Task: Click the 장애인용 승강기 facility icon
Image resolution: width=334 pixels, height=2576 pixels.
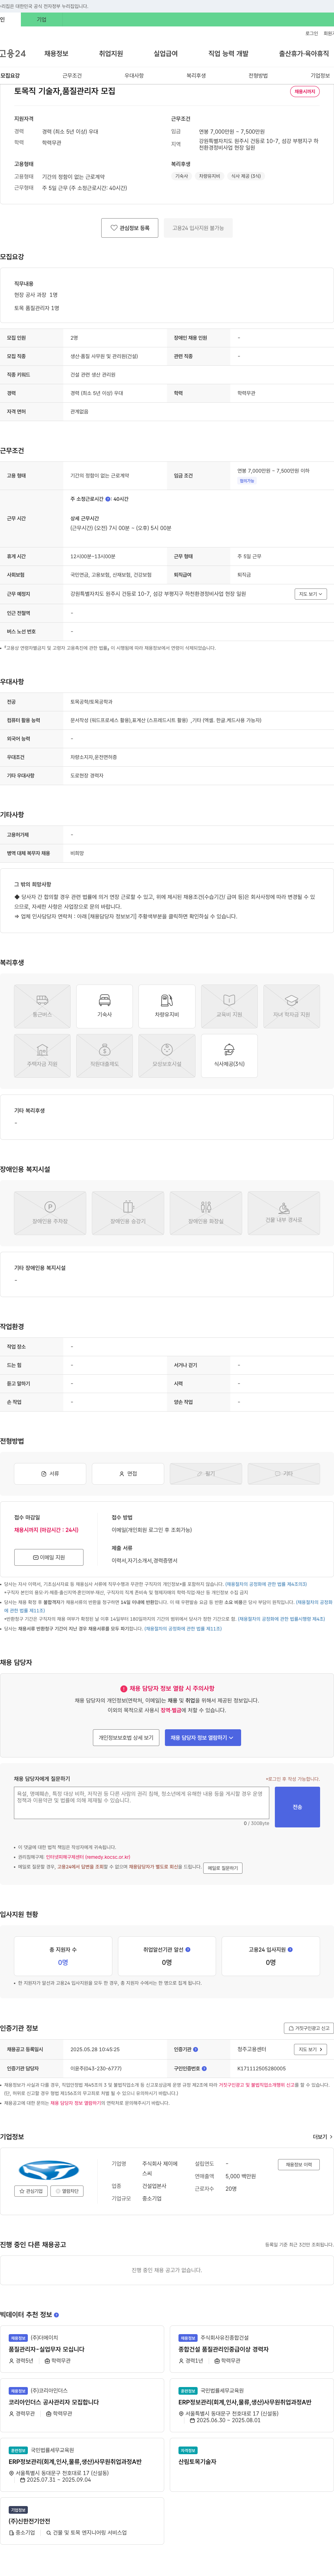Action: coord(128,1212)
